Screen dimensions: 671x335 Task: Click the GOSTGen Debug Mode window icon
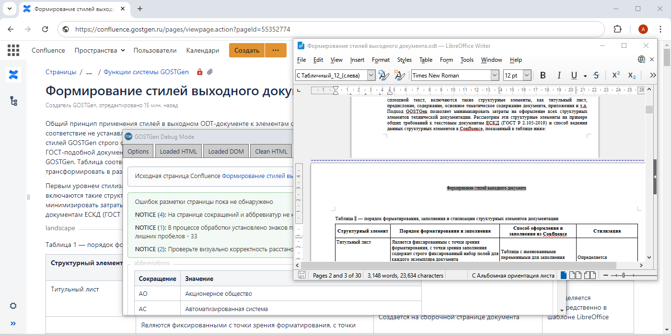(x=128, y=136)
